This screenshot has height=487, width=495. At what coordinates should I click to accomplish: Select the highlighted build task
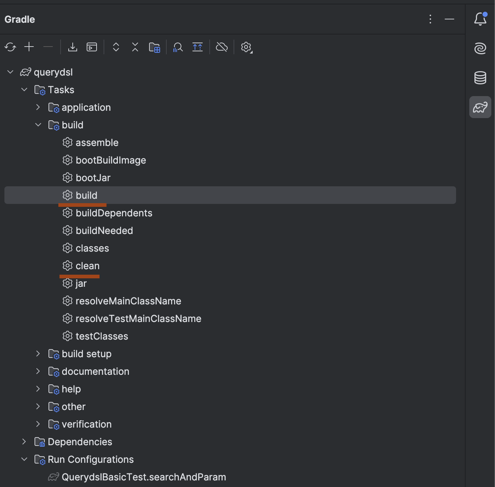[230, 195]
